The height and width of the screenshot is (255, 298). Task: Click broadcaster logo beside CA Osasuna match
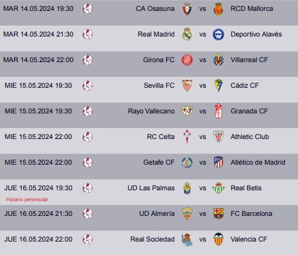[87, 8]
